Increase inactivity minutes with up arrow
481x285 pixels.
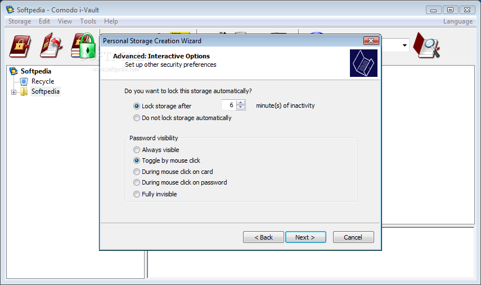pyautogui.click(x=241, y=103)
